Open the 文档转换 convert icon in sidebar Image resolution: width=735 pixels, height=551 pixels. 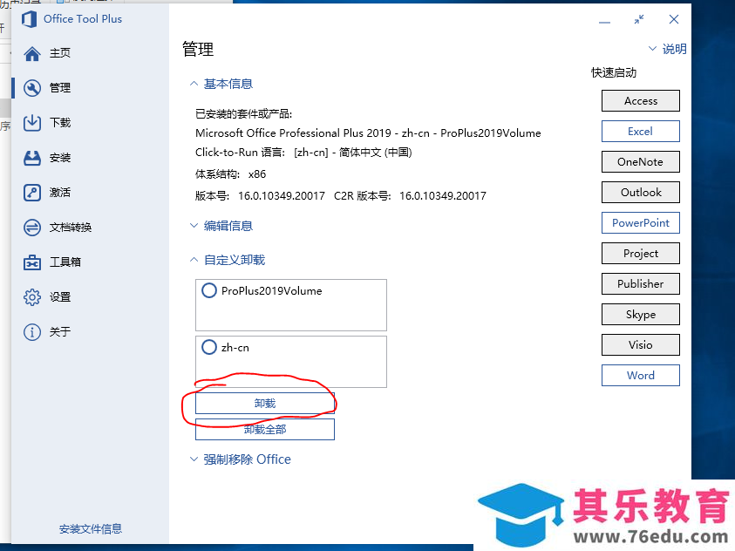[32, 228]
